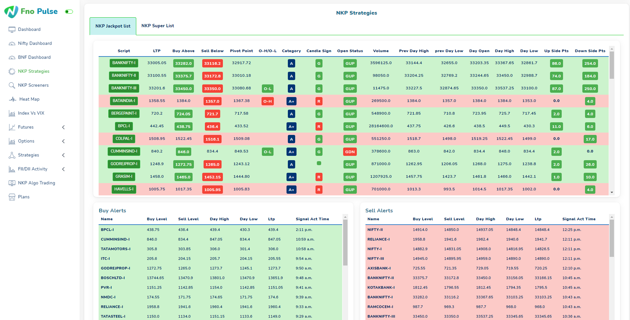
Task: Click the R candle sign for GRASIM-I
Action: 319,177
